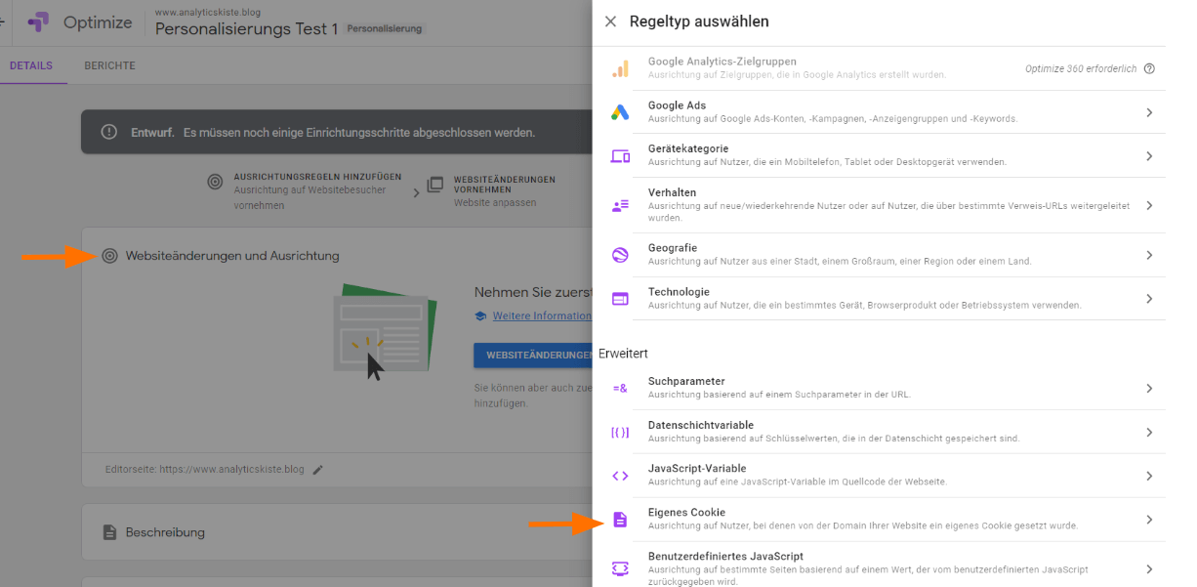Switch to the Berichte tab

[109, 65]
